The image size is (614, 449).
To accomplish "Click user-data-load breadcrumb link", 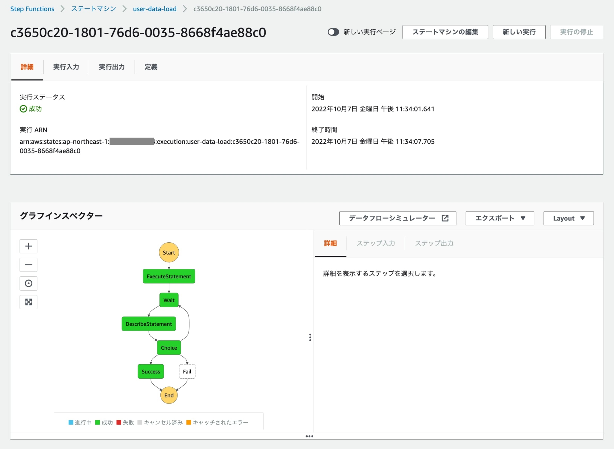I will pyautogui.click(x=155, y=9).
